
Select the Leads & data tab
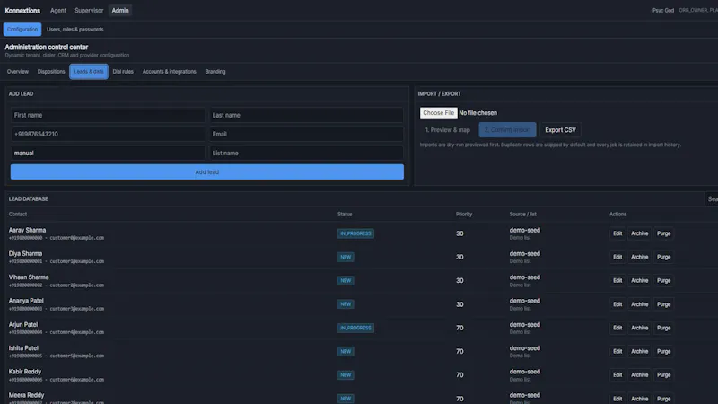(x=89, y=72)
